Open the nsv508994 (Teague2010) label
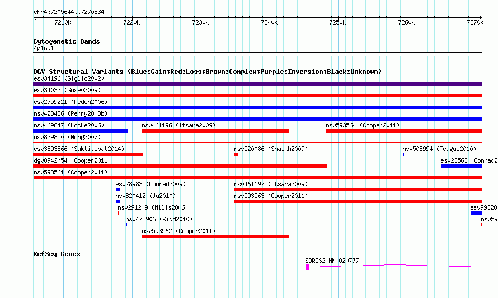Screen dimensions: 498x298 coord(439,149)
